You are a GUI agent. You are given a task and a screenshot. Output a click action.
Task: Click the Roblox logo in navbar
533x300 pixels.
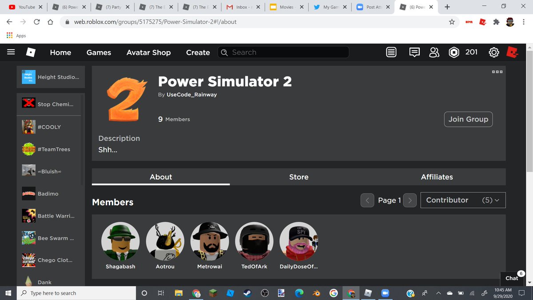pos(31,52)
